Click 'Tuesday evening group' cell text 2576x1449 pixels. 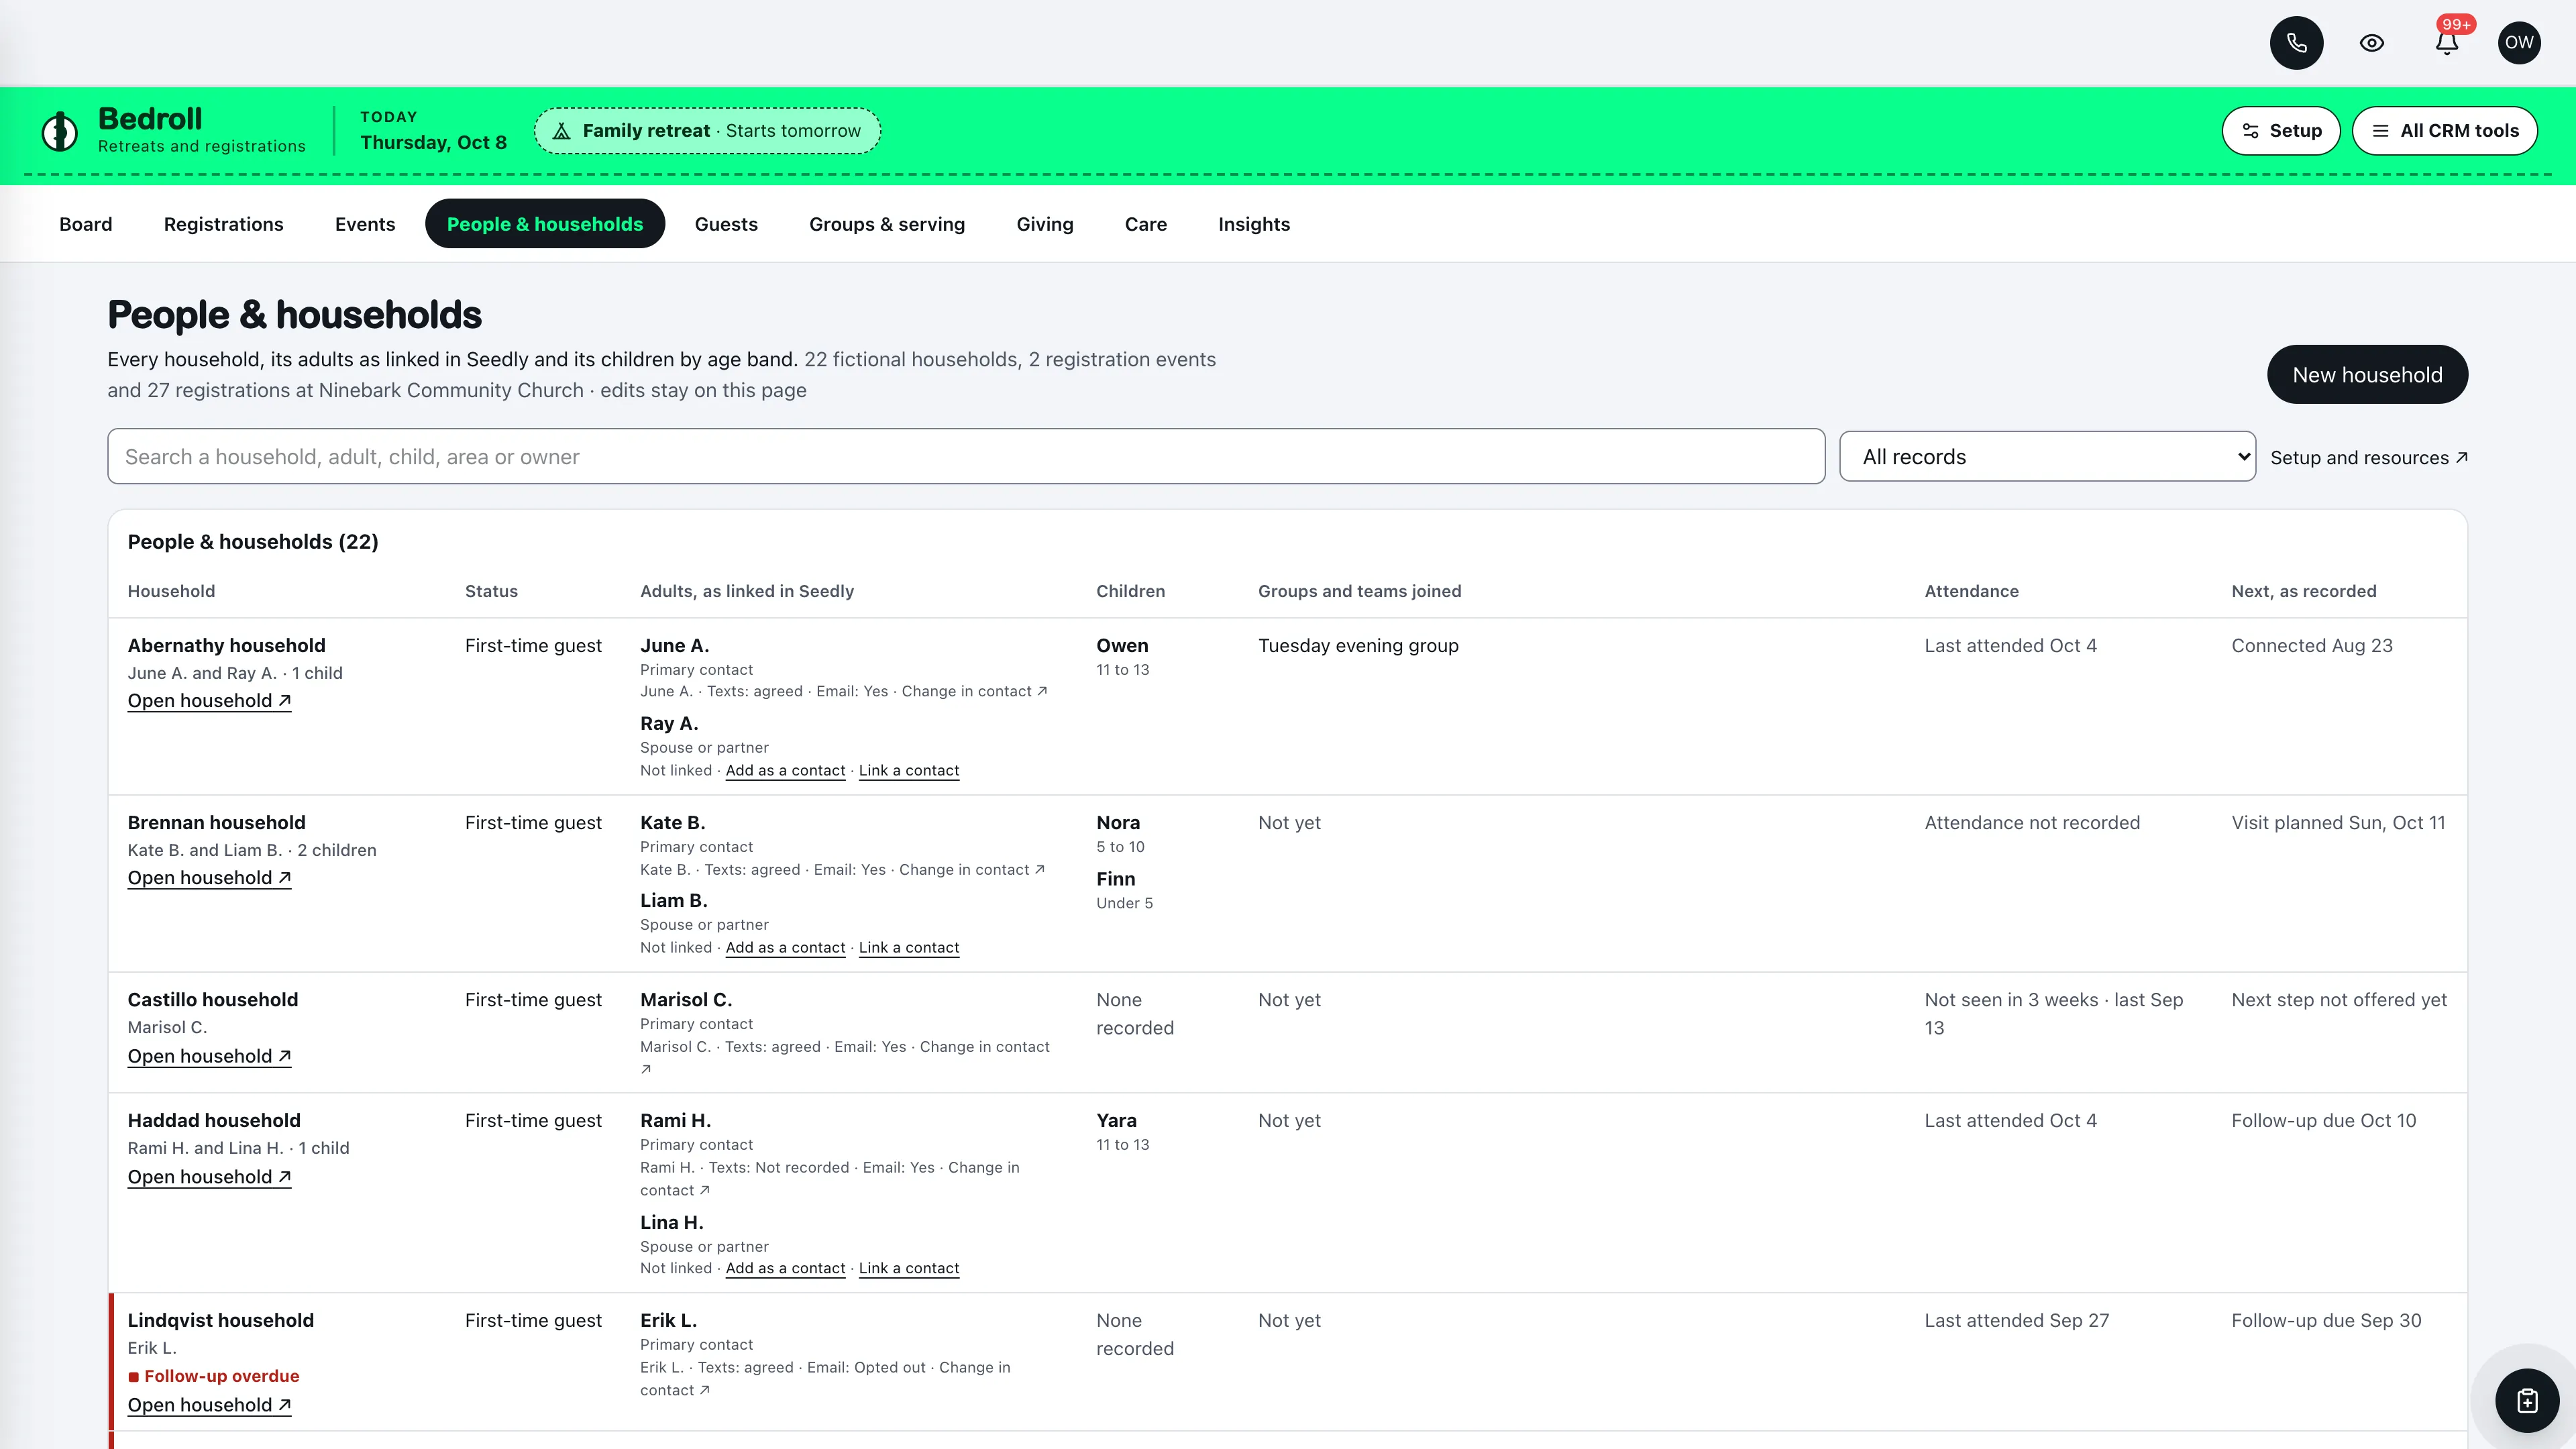tap(1358, 646)
